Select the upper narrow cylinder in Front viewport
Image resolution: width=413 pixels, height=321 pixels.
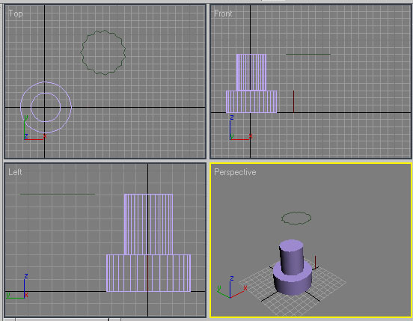[251, 72]
